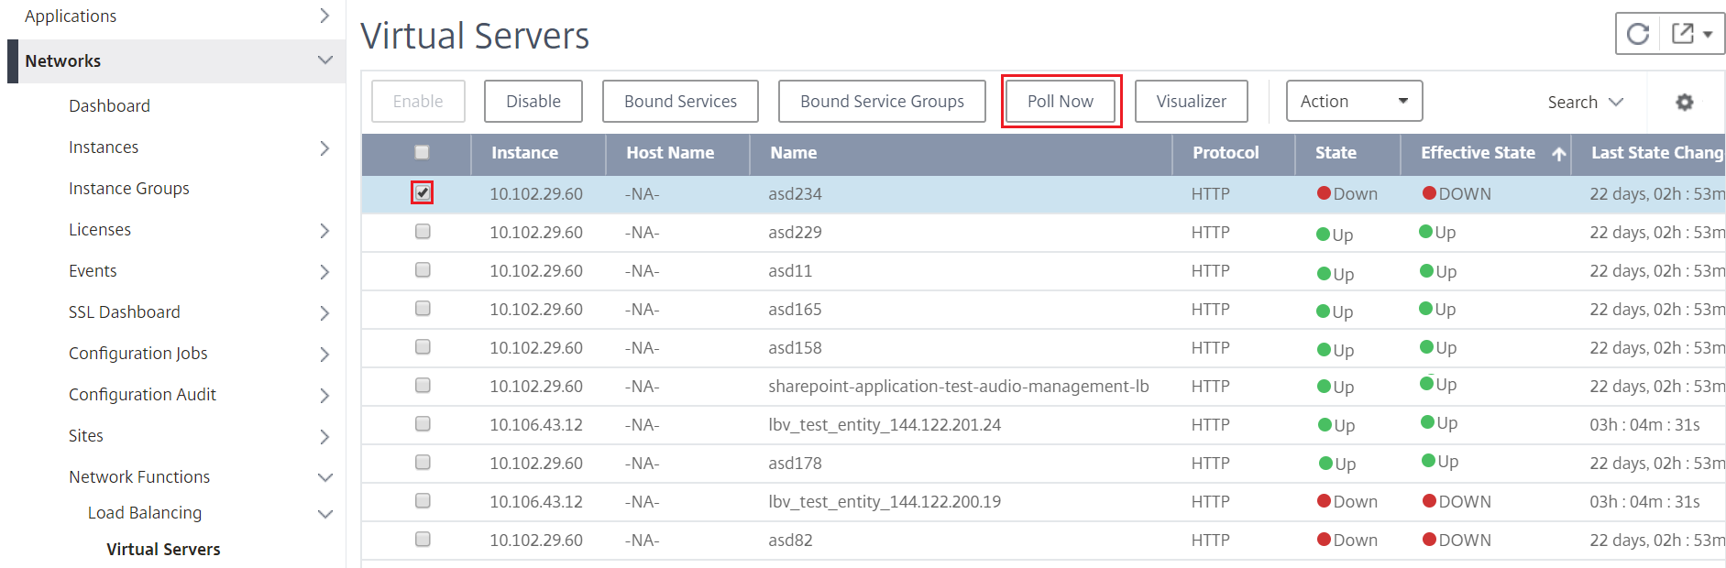Expand the Search dropdown
Screen dimensions: 1726x568
(1586, 102)
